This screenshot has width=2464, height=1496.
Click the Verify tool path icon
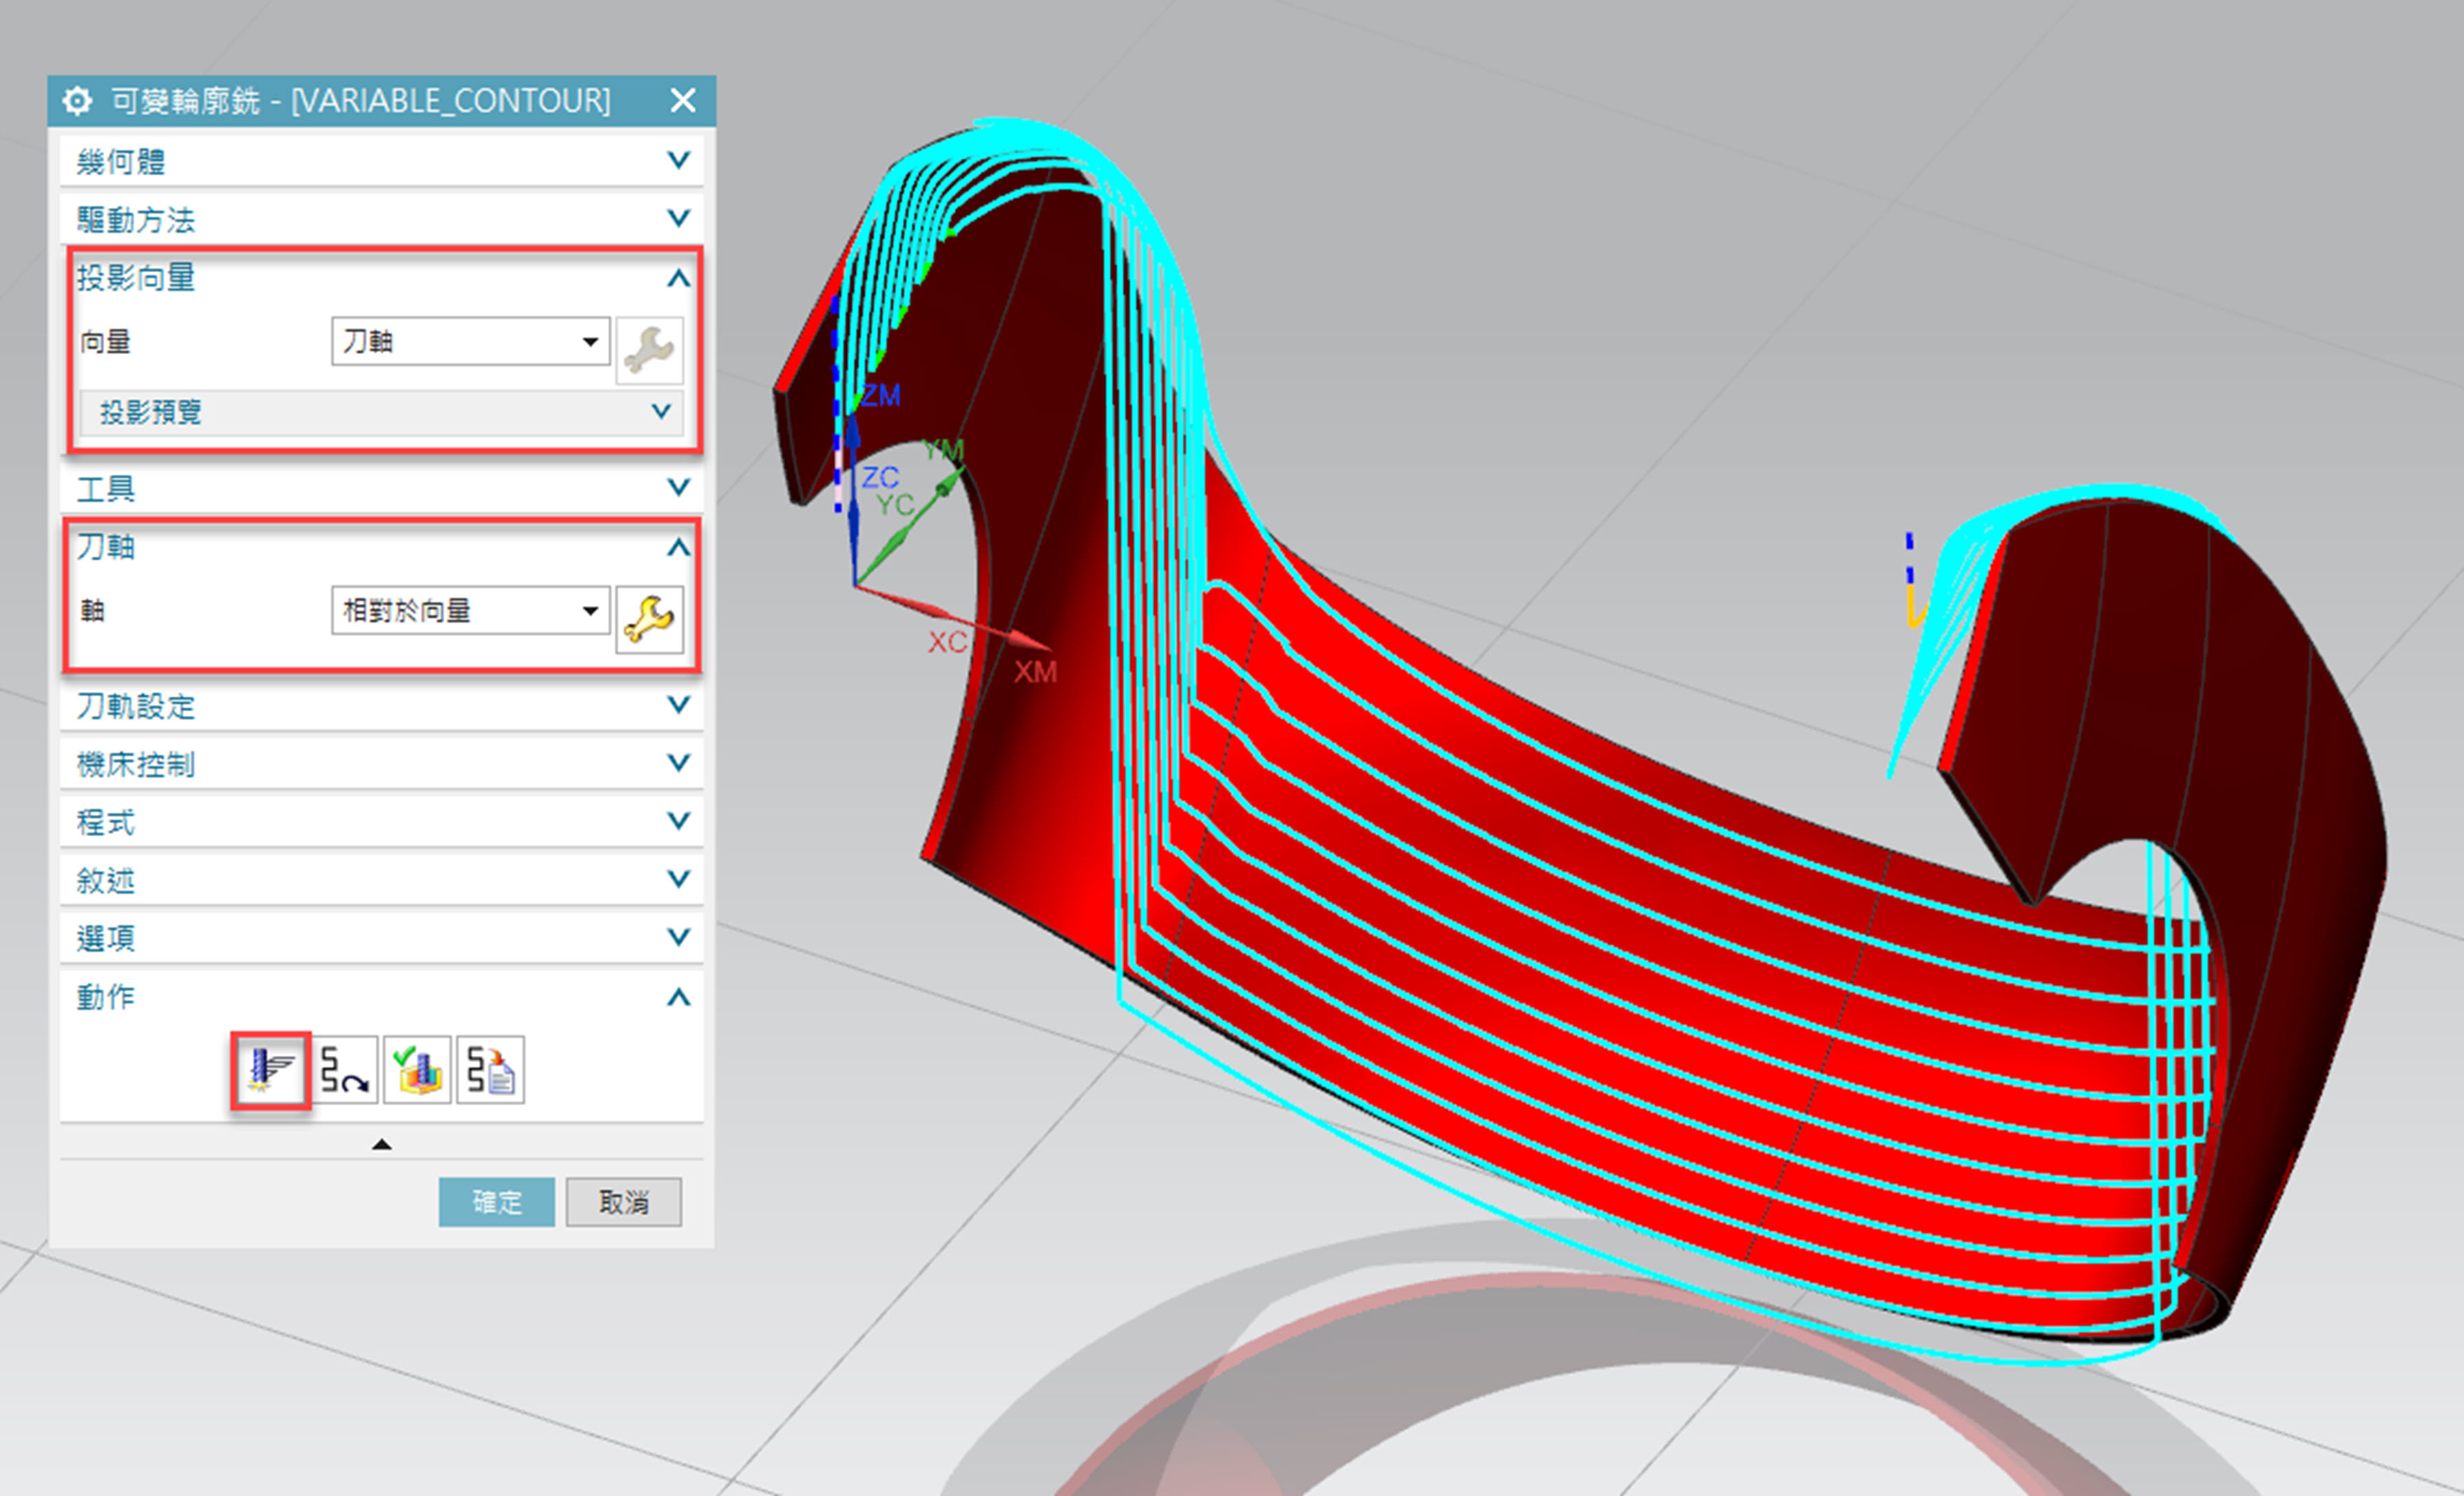click(418, 1070)
